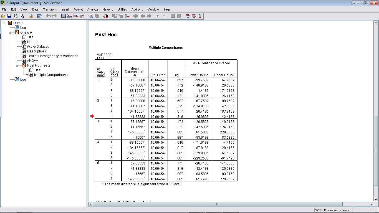The width and height of the screenshot is (379, 213).
Task: Open the Recall recently used dialogs icon
Action: (x=39, y=16)
